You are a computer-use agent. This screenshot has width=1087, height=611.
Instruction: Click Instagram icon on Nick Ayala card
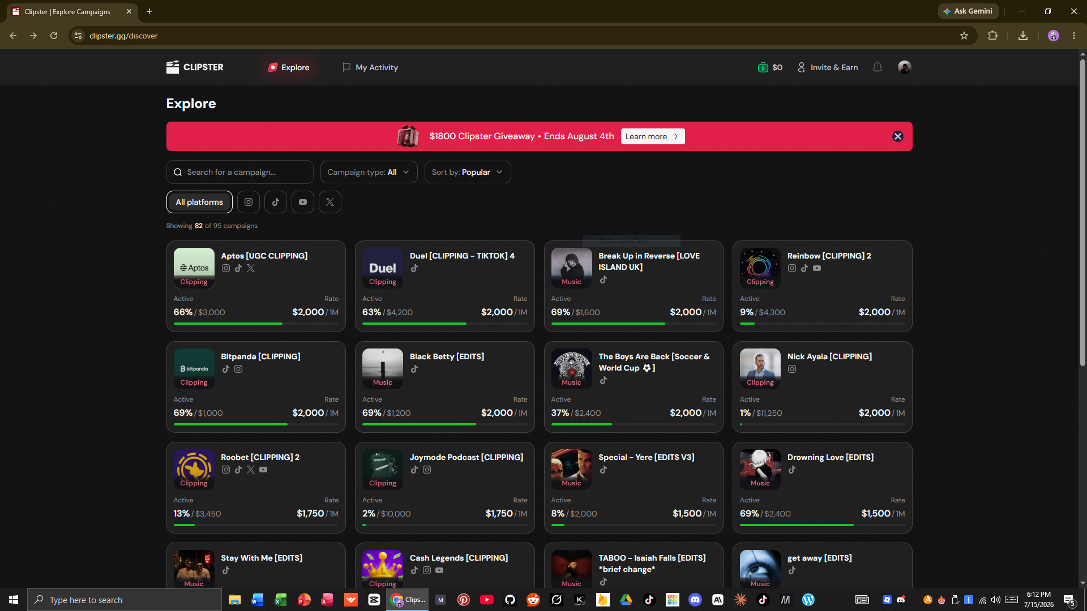[792, 369]
